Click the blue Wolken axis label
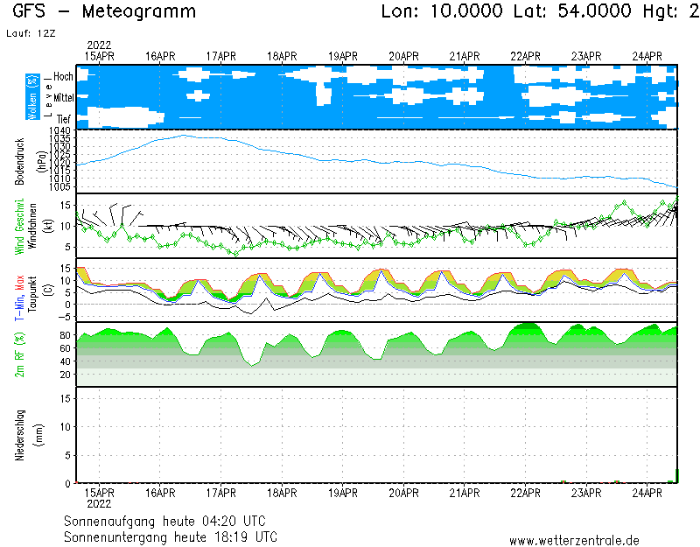The width and height of the screenshot is (700, 547). click(x=32, y=96)
